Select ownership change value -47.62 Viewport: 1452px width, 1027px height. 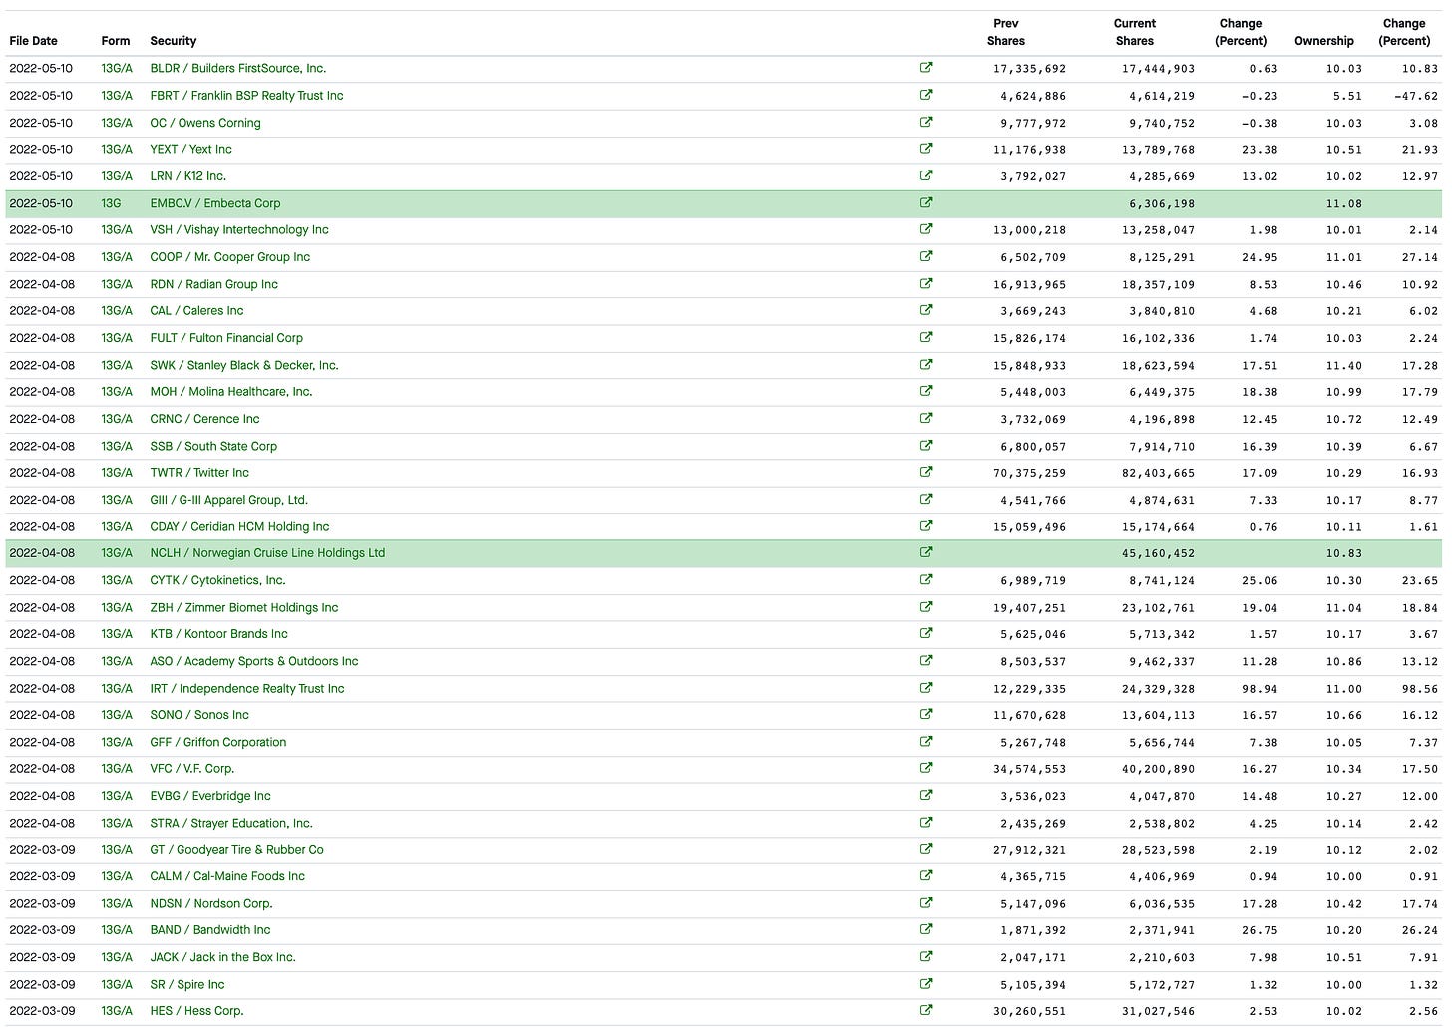coord(1416,96)
